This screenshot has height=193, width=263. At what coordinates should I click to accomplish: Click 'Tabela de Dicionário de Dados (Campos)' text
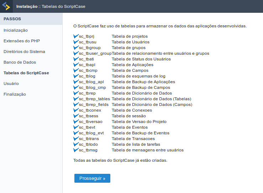pos(152,105)
